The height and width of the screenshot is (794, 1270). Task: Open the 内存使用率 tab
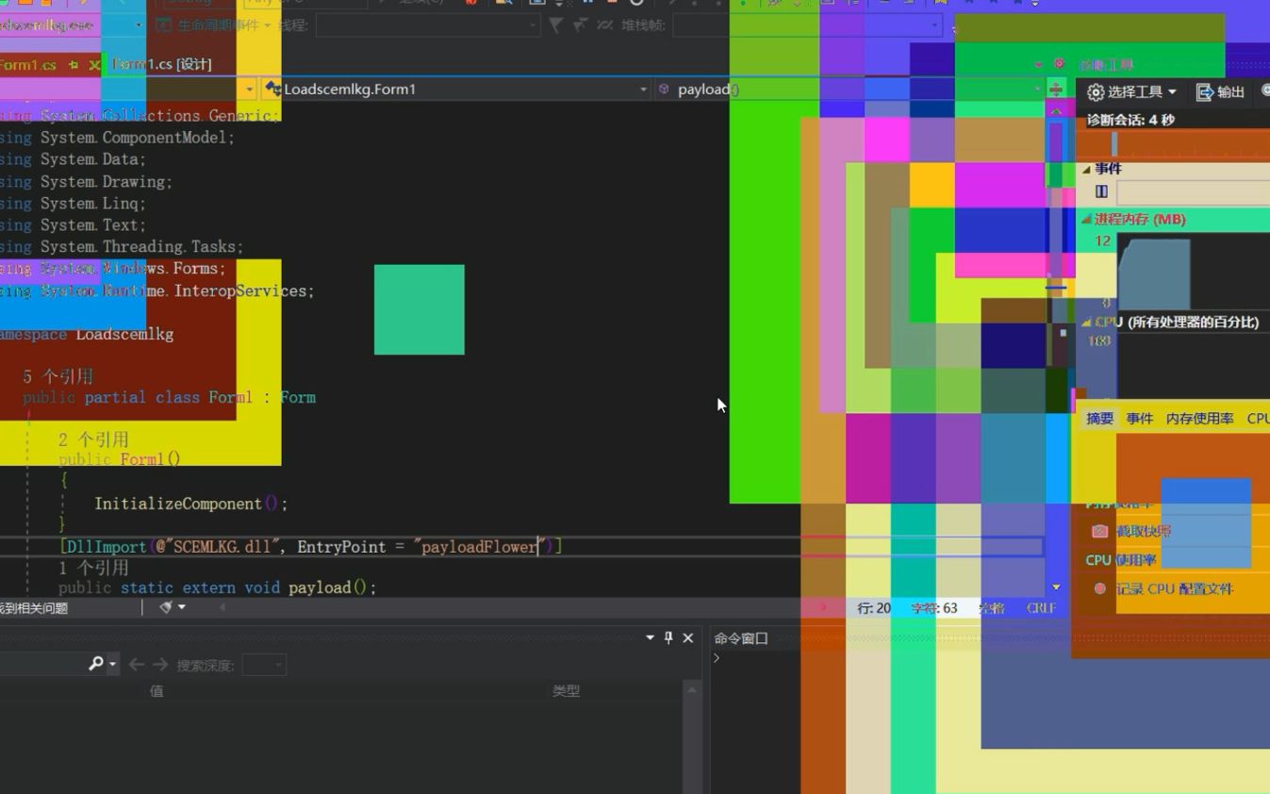[x=1199, y=418]
